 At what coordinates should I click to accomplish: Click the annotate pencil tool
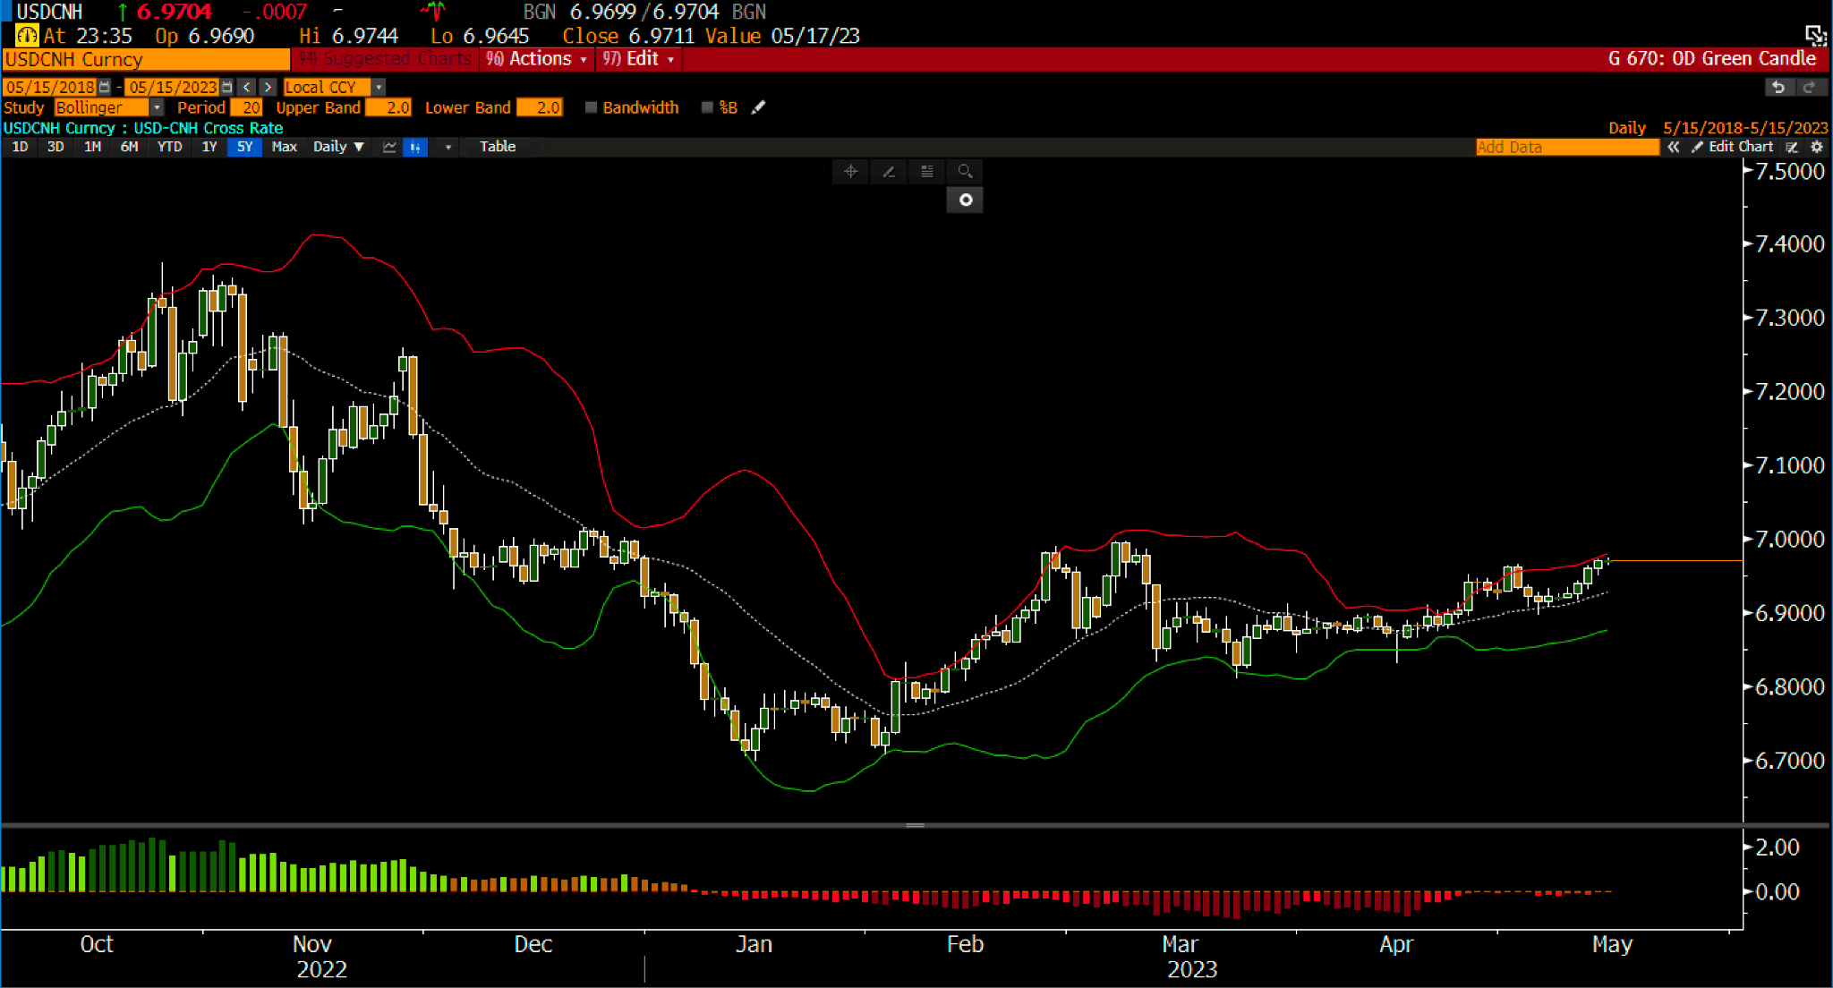pos(889,171)
